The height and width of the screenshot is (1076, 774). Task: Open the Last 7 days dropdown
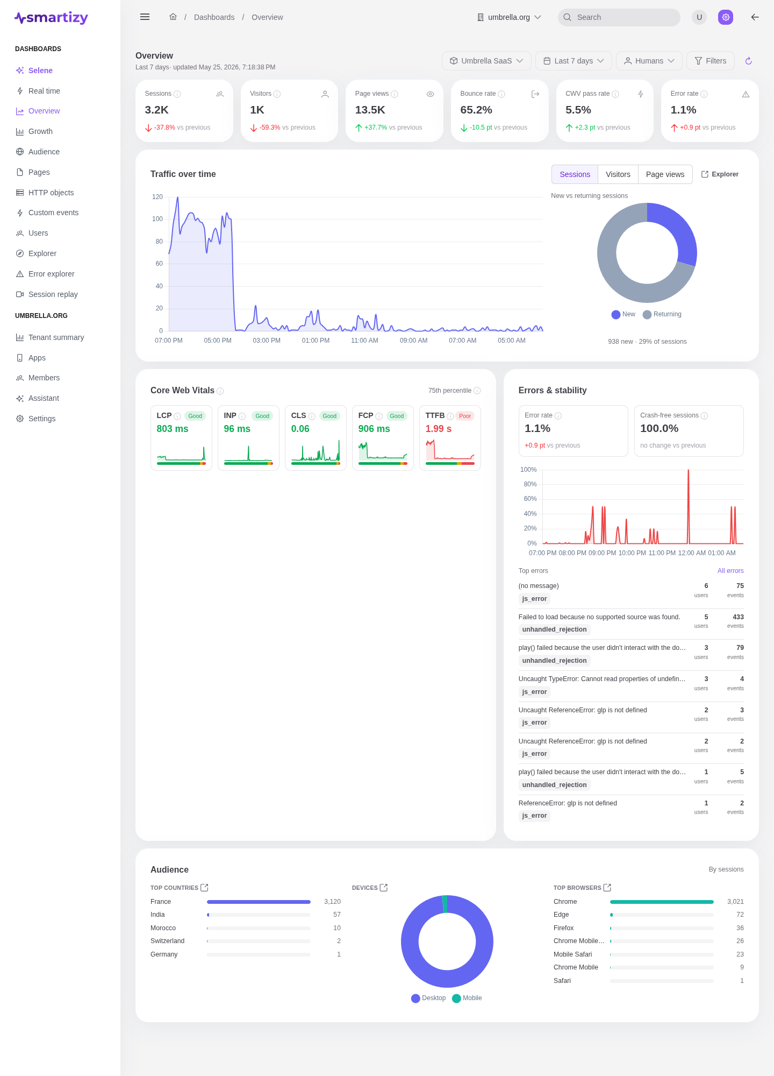[574, 61]
